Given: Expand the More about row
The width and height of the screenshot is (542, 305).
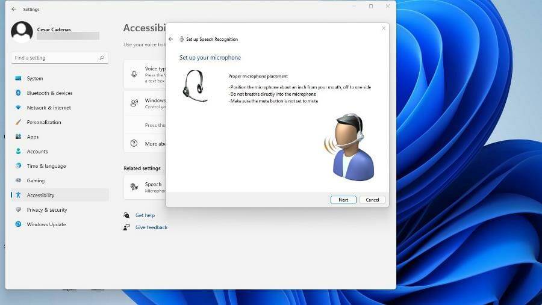Looking at the screenshot, I should pyautogui.click(x=145, y=143).
